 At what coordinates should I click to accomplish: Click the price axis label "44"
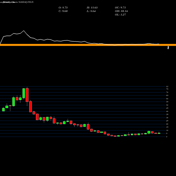167,111
